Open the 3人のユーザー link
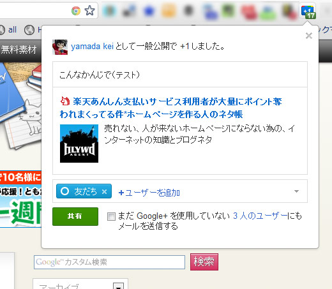This screenshot has width=332, height=289. [x=260, y=216]
